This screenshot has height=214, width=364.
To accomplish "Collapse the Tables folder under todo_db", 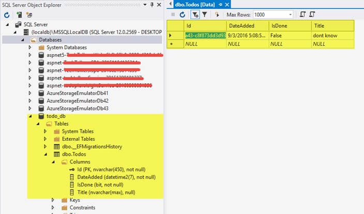I will pyautogui.click(x=38, y=124).
